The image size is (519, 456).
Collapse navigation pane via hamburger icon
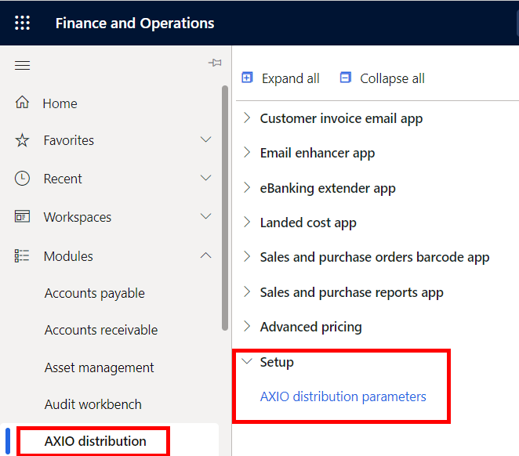coord(22,66)
